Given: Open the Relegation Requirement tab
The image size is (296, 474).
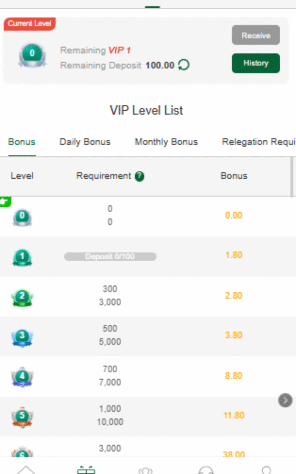Looking at the screenshot, I should pos(258,142).
